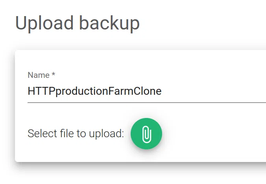Screen dimensions: 266x184
Task: Attach a backup file with paperclip
Action: [146, 134]
